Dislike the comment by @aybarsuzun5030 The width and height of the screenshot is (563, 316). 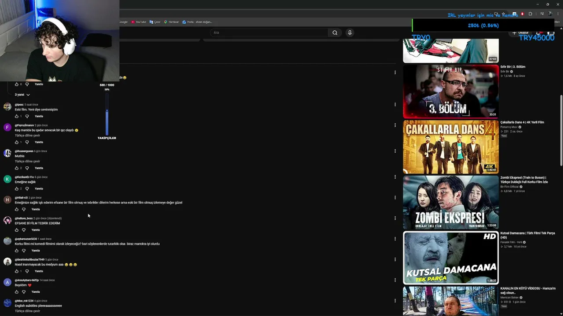24,251
